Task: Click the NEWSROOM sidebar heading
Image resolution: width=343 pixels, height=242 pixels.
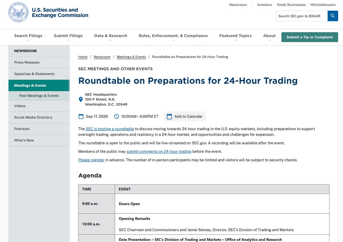Action: (x=25, y=51)
